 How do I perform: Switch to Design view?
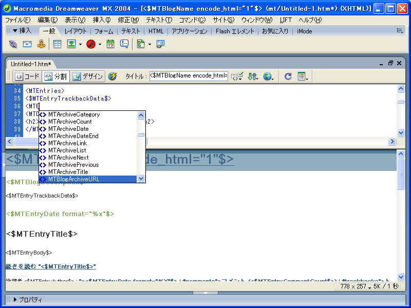[x=87, y=76]
